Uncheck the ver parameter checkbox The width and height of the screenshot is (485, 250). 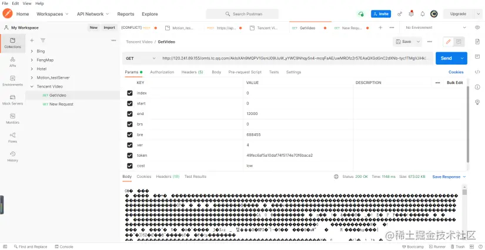(x=130, y=145)
